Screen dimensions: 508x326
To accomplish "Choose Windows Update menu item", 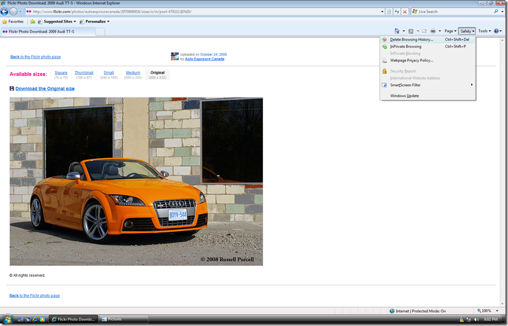I will (x=427, y=96).
